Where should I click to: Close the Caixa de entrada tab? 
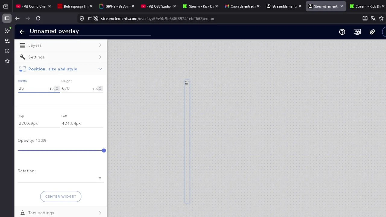[258, 6]
